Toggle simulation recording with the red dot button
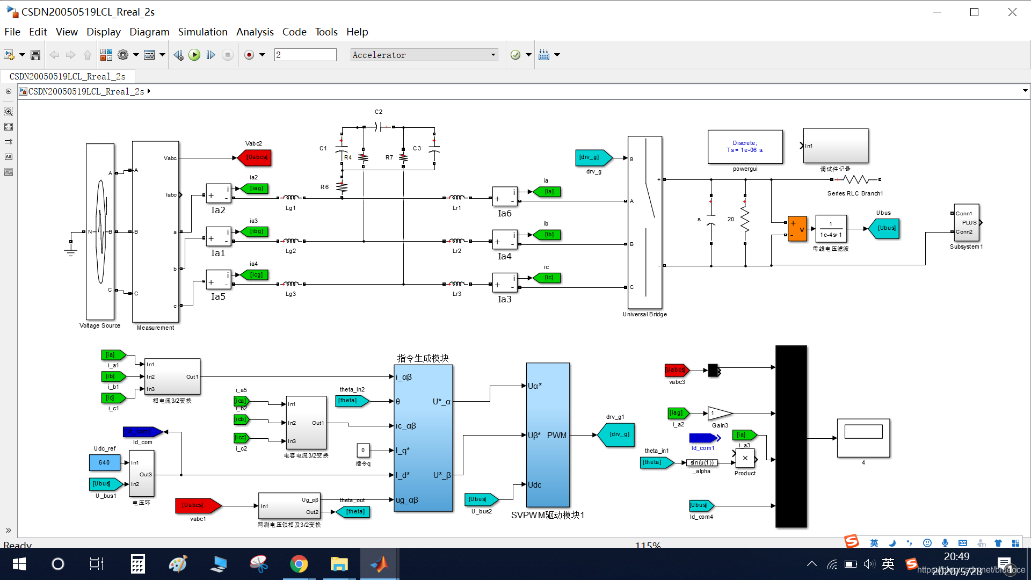Viewport: 1031px width, 580px height. [249, 55]
